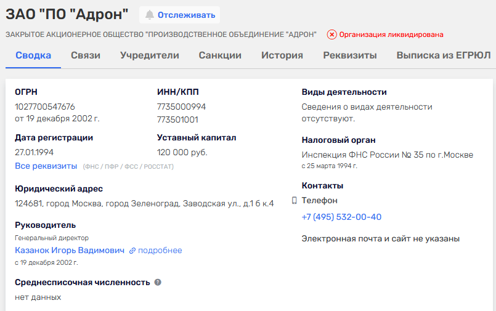Click the Налоговый орган heading
496x311 pixels.
[x=338, y=140]
